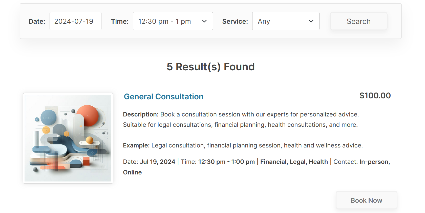The width and height of the screenshot is (425, 213).
Task: Click the 12:30 pm - 1:00 pm time detail
Action: [x=226, y=162]
